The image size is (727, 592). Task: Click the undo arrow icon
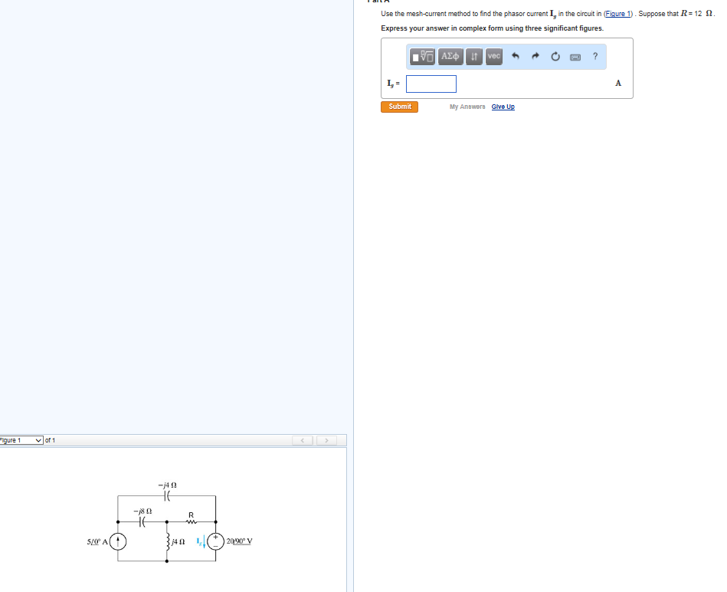(x=516, y=56)
